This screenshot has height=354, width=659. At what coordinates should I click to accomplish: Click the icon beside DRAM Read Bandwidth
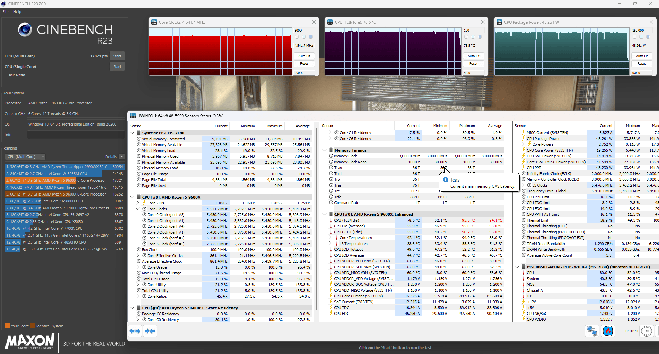(524, 244)
